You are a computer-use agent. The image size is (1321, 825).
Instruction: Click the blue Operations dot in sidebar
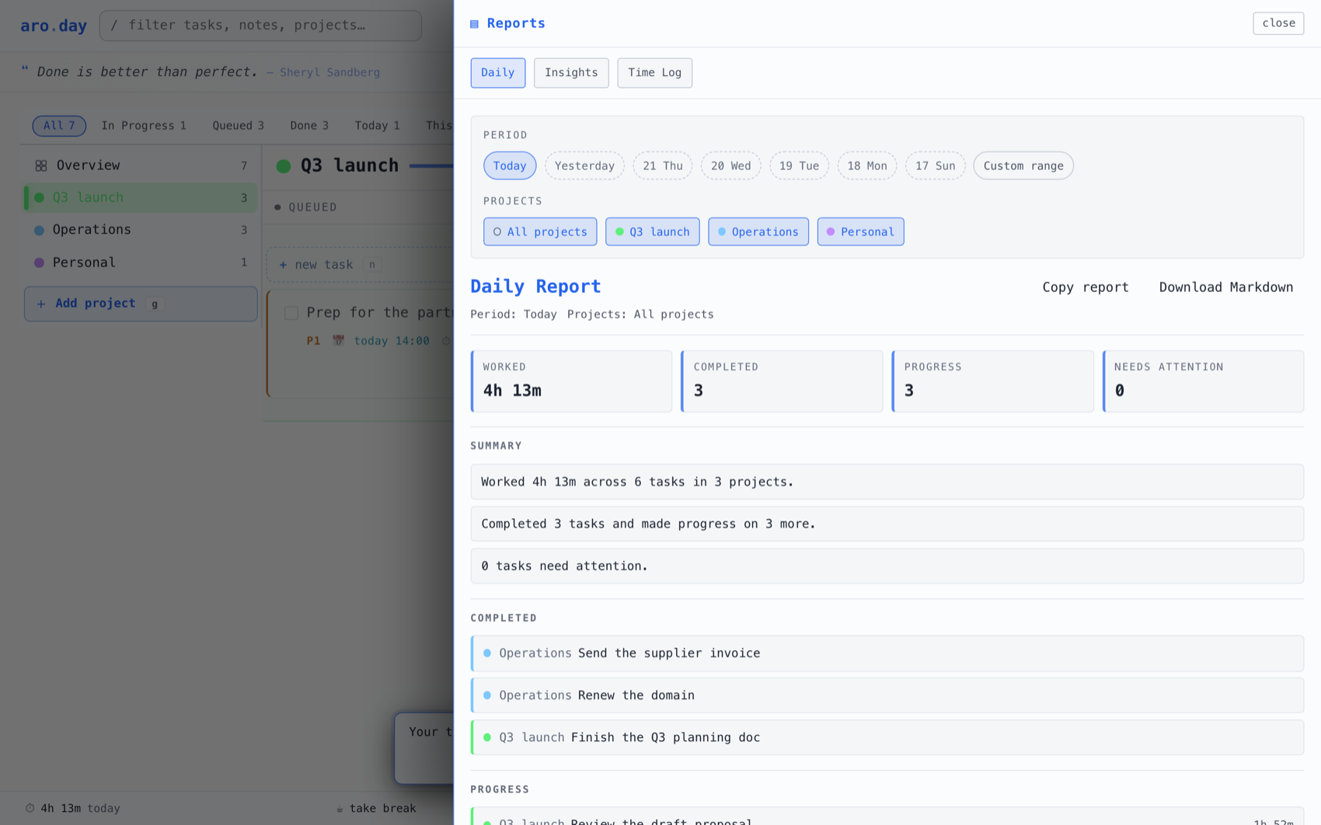point(39,230)
